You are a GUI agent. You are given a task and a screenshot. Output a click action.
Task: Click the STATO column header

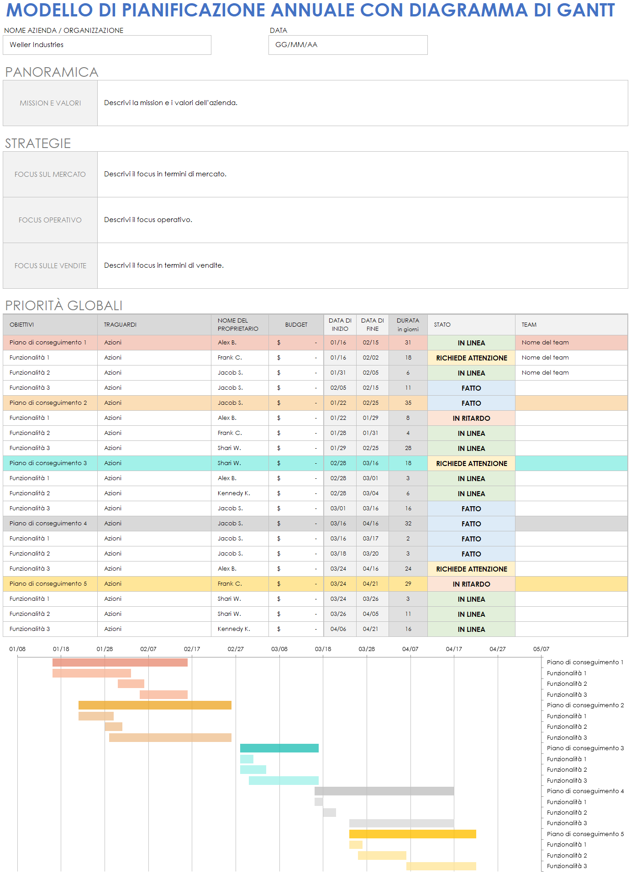471,324
